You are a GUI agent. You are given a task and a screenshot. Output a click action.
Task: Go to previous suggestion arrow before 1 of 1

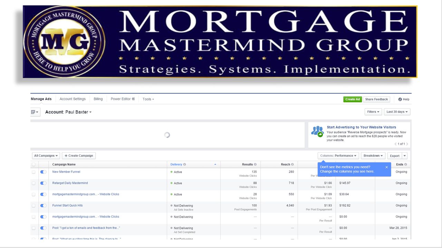point(396,144)
